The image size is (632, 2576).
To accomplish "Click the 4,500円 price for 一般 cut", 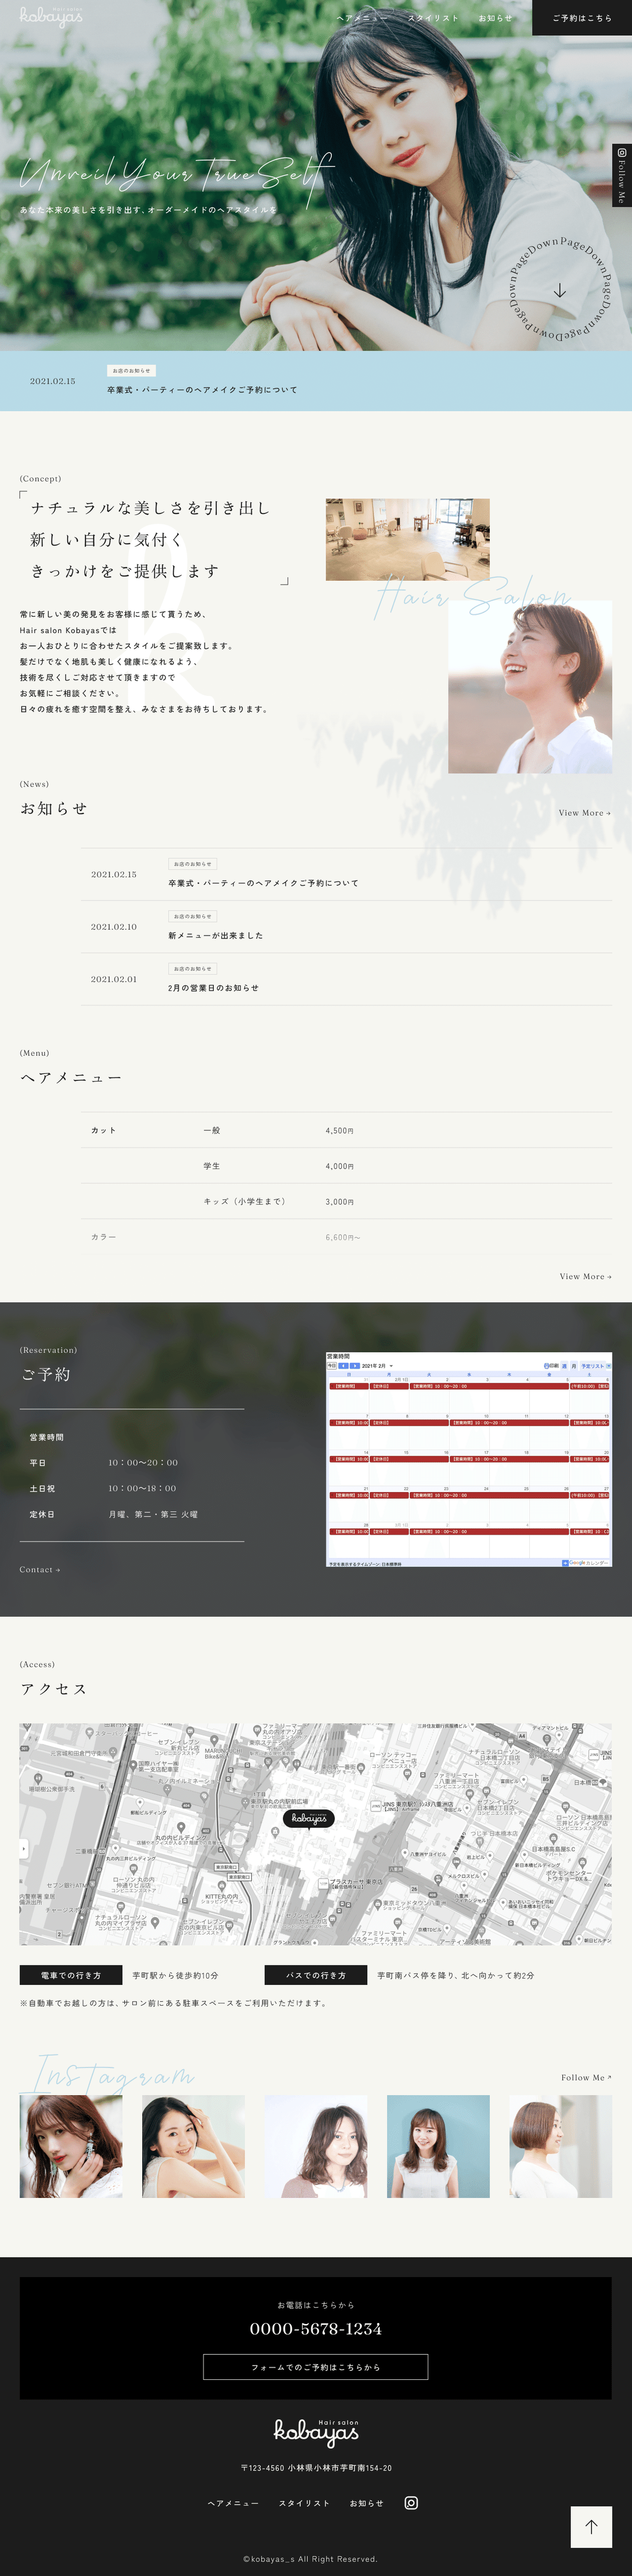I will (340, 1130).
